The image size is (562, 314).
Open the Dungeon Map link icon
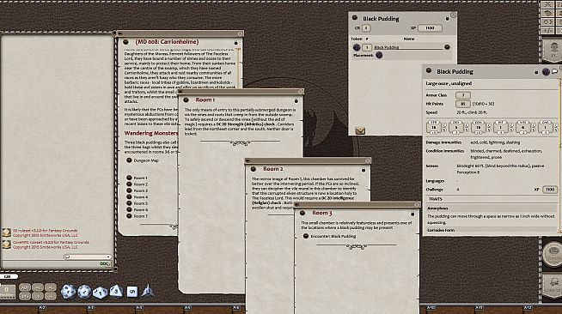tap(129, 160)
